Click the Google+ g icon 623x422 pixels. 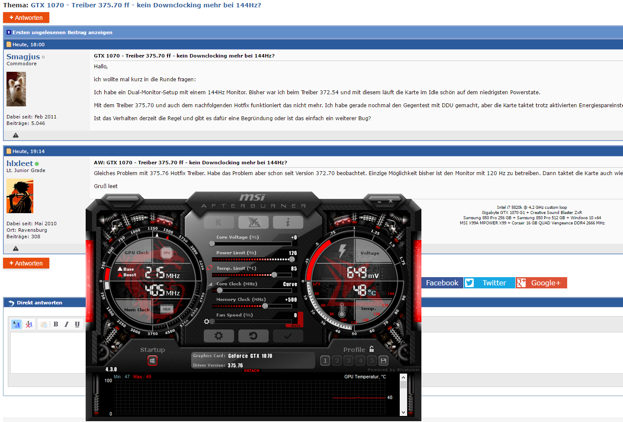[x=521, y=283]
